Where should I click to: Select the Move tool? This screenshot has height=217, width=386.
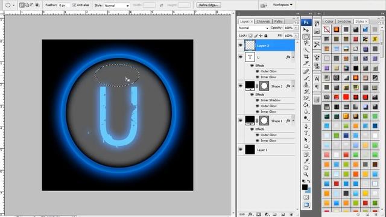[x=306, y=30]
